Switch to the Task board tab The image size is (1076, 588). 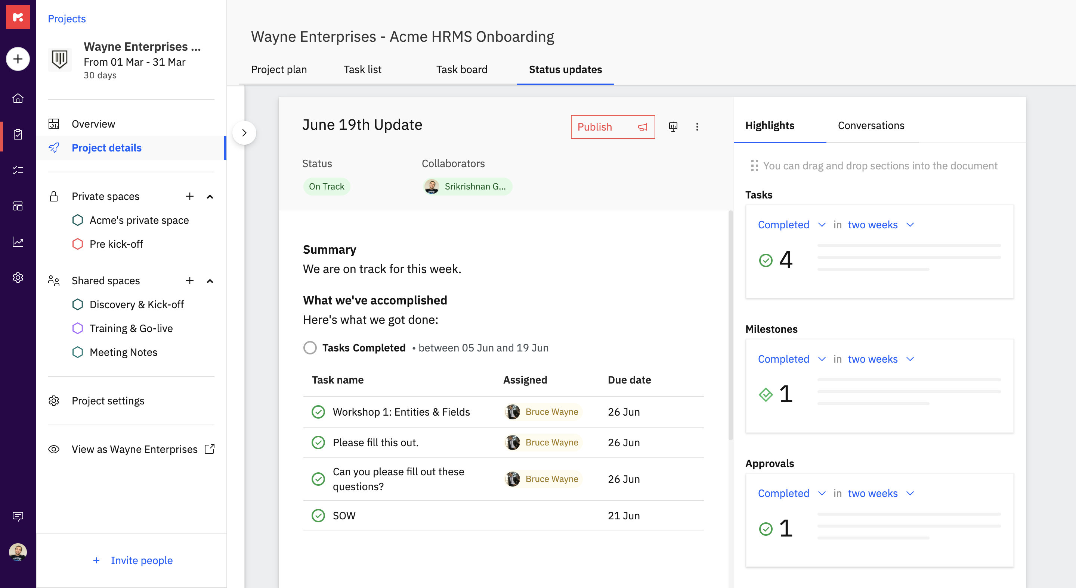[x=461, y=69]
